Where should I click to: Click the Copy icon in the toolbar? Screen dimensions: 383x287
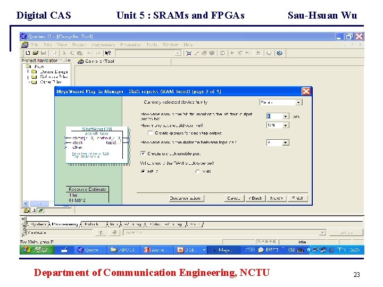coord(72,53)
